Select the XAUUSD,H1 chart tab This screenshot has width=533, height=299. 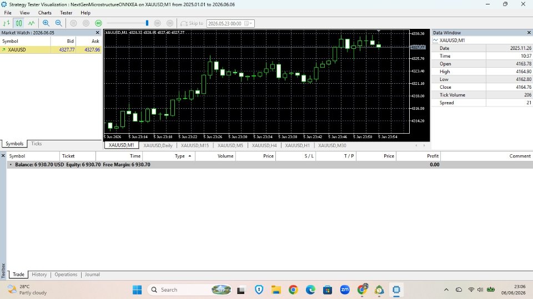297,145
